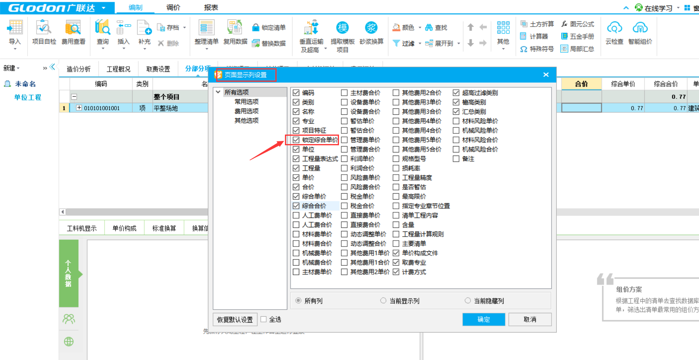Viewport: 699px width, 360px height.
Task: Open the 在线学习 dropdown arrow
Action: [678, 8]
